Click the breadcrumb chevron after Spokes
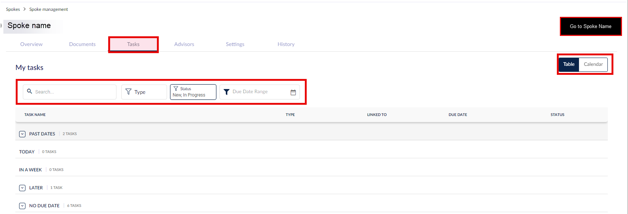The height and width of the screenshot is (214, 628). [x=25, y=9]
